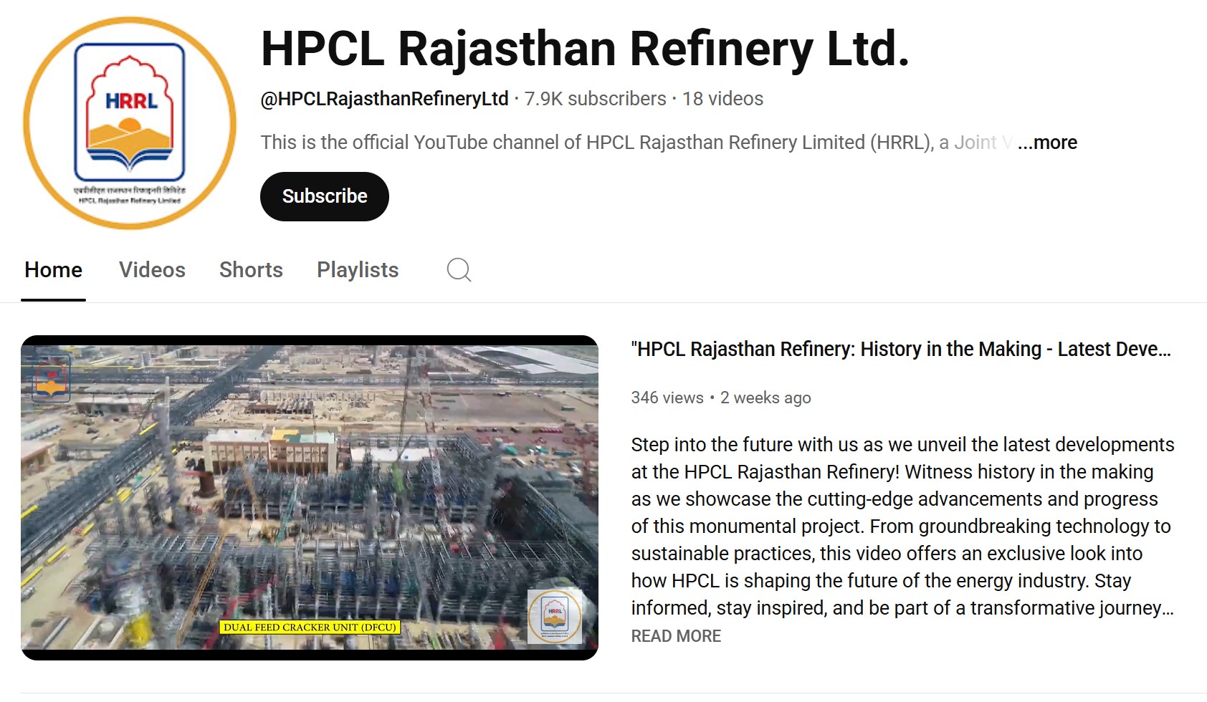Click the 7.9K subscribers text
Viewport: 1207px width, 702px height.
596,99
